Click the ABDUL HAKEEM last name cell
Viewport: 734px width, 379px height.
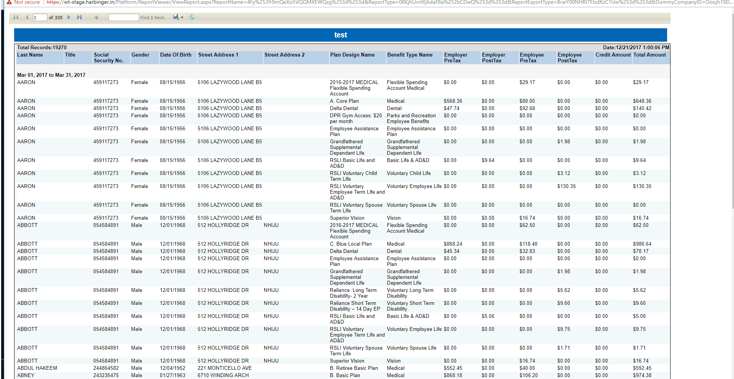(x=37, y=368)
